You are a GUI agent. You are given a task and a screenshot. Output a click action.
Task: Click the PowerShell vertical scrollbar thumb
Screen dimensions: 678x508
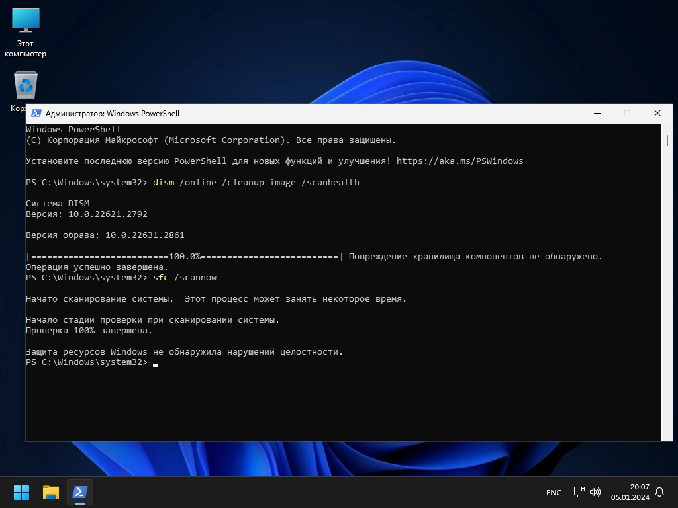pyautogui.click(x=667, y=140)
